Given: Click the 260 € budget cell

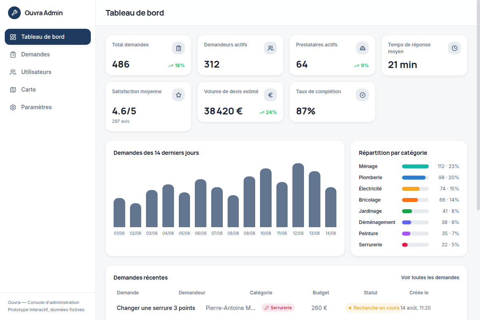Looking at the screenshot, I should pyautogui.click(x=319, y=308).
